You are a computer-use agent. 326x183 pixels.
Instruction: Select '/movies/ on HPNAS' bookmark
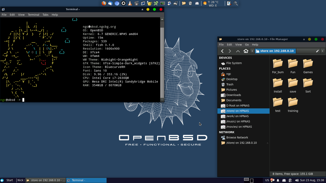click(x=243, y=127)
